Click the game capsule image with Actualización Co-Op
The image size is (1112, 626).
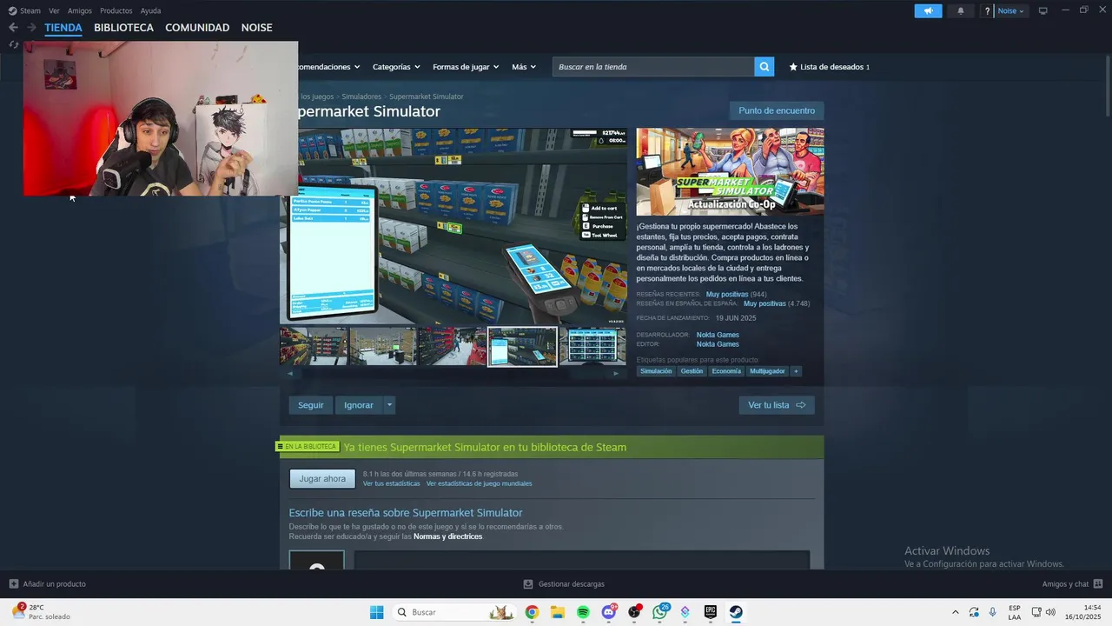pyautogui.click(x=730, y=171)
